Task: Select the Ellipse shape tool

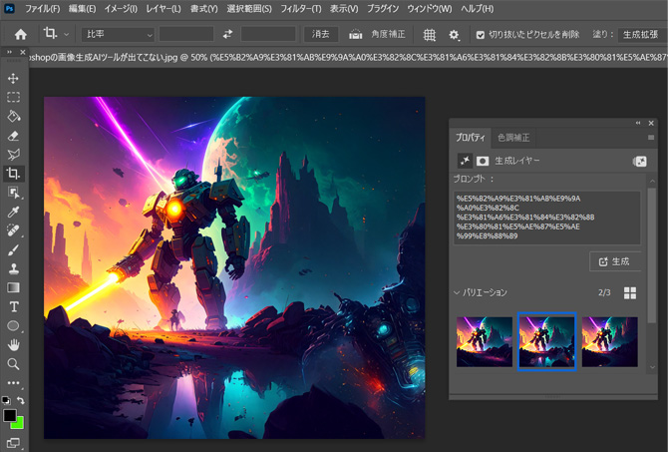Action: point(13,326)
